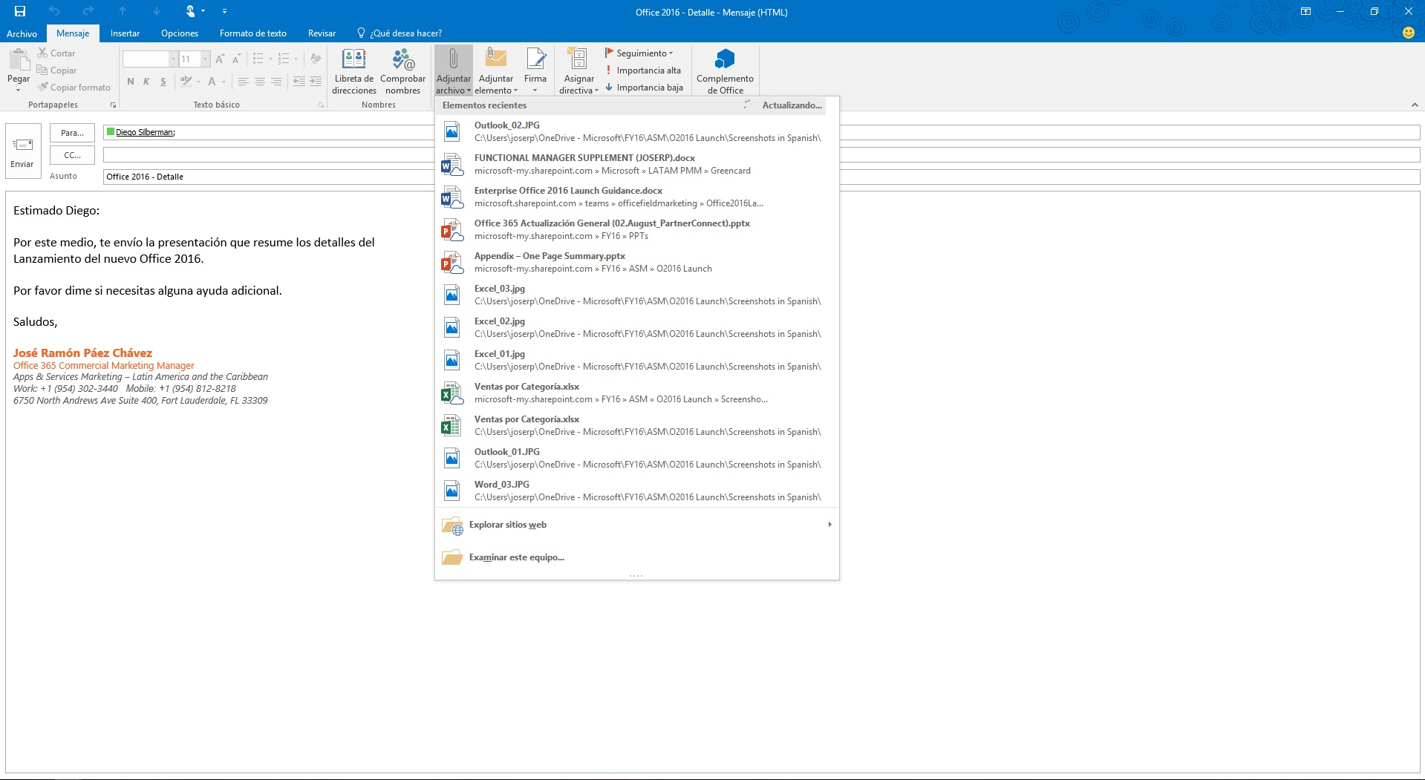The width and height of the screenshot is (1425, 780).
Task: Apply font color with A button
Action: click(212, 82)
